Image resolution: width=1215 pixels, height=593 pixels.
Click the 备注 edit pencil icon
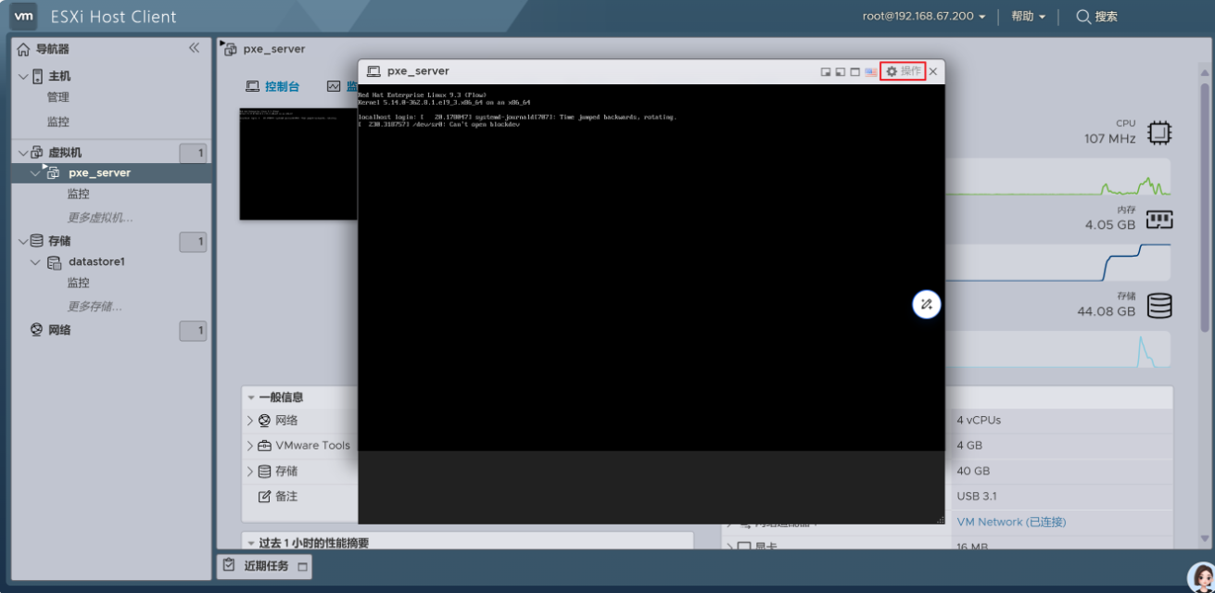(x=264, y=497)
